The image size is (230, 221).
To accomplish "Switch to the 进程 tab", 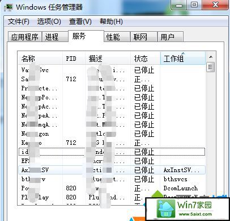I will coord(55,37).
